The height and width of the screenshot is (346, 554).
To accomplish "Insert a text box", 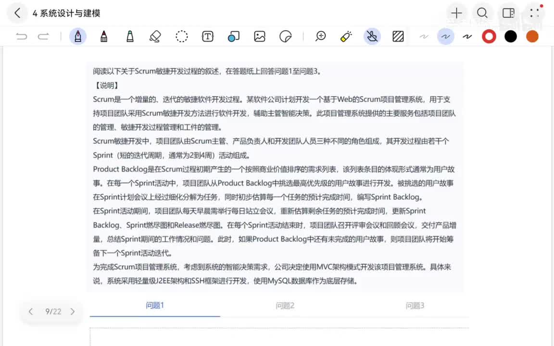I will pos(208,36).
